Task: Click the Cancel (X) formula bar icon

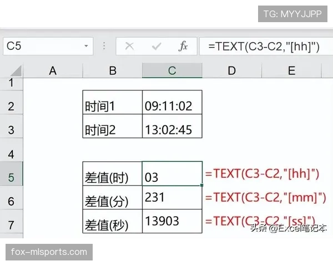Action: [129, 46]
